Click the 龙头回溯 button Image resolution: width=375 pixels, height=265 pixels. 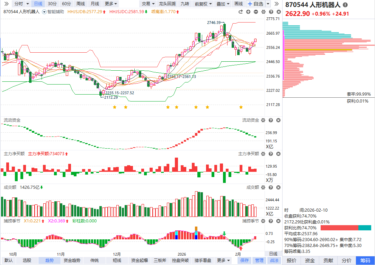[x=167, y=4]
